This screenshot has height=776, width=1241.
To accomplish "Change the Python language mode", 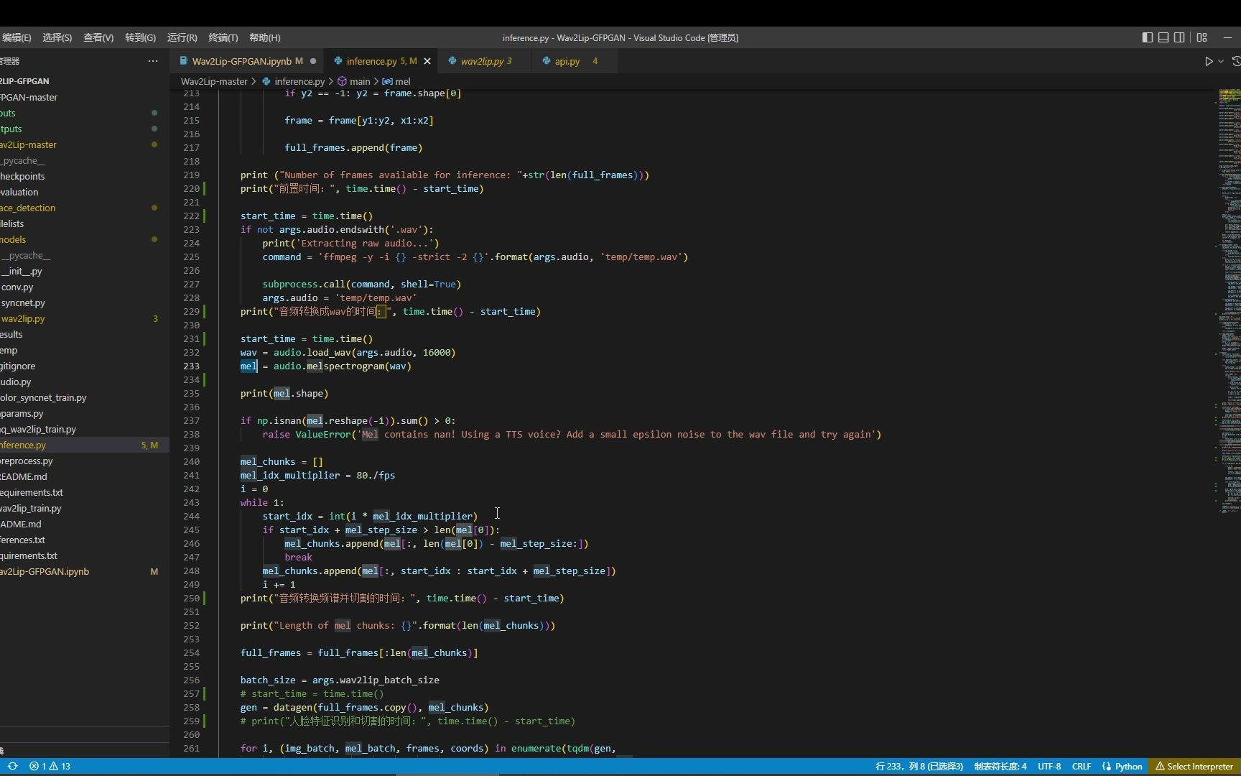I will (1128, 766).
